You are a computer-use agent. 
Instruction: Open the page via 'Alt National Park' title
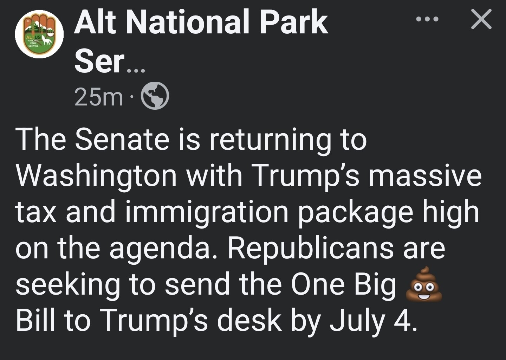(201, 22)
